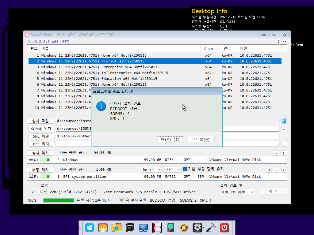Click the F button in the 설치 위치 row
This screenshot has height=235, width=314.
284,153
